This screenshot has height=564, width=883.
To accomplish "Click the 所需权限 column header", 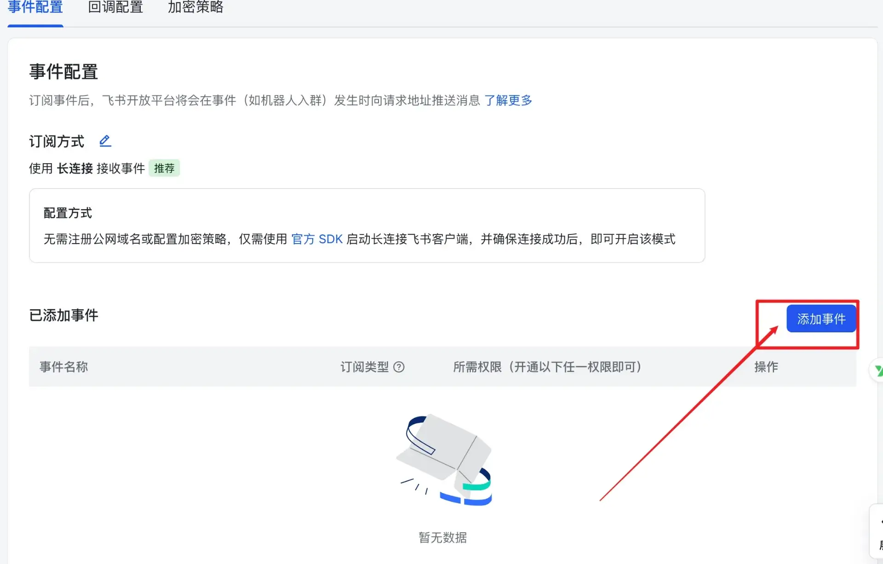I will pyautogui.click(x=547, y=367).
